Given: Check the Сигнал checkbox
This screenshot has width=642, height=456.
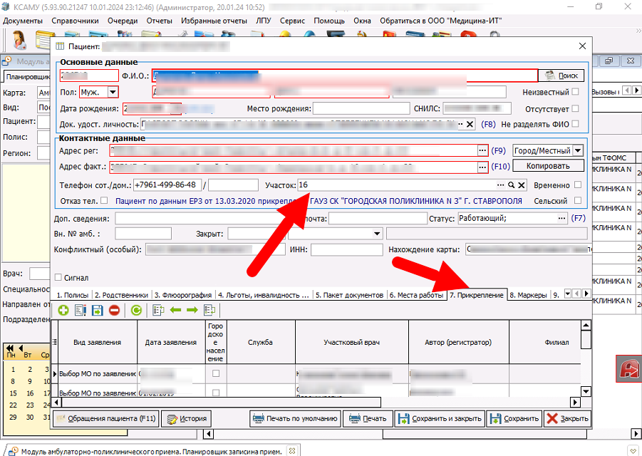Looking at the screenshot, I should [x=59, y=278].
